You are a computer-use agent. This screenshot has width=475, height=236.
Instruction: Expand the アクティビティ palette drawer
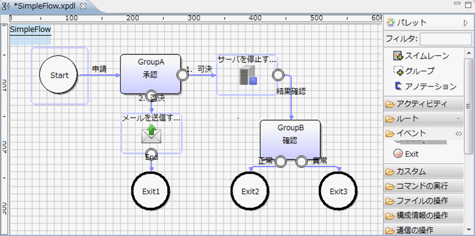(424, 104)
